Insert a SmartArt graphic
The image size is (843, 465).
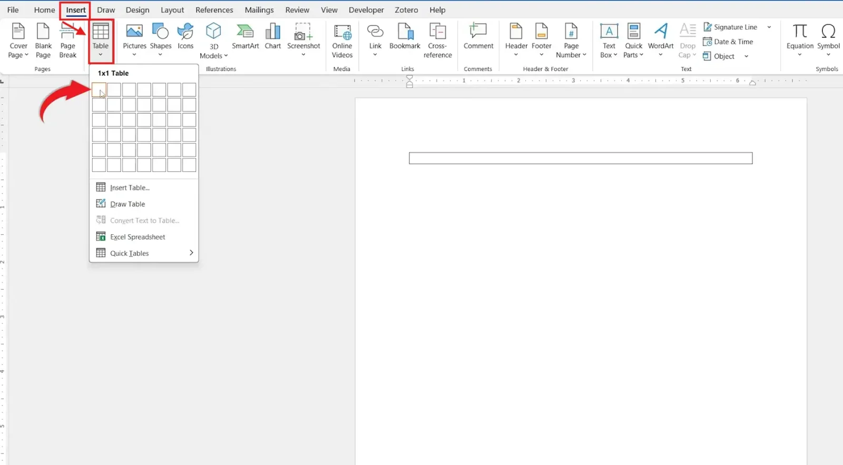coord(246,37)
